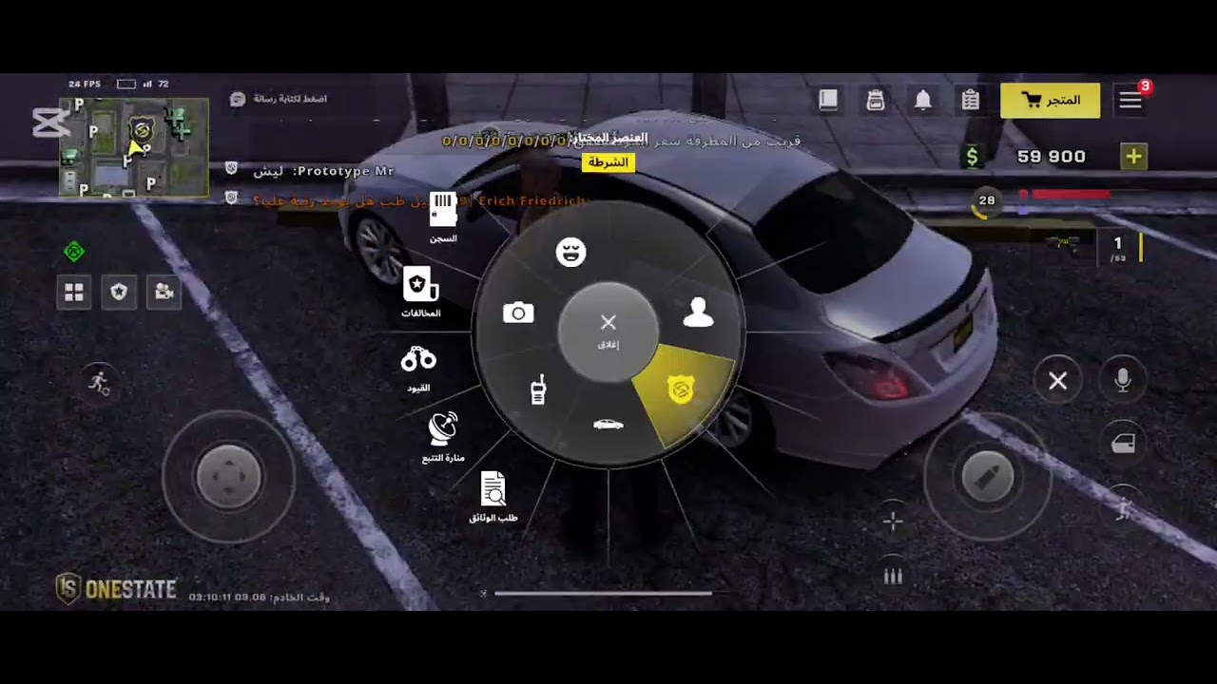
Task: Open the group camera icon on left
Action: (164, 293)
